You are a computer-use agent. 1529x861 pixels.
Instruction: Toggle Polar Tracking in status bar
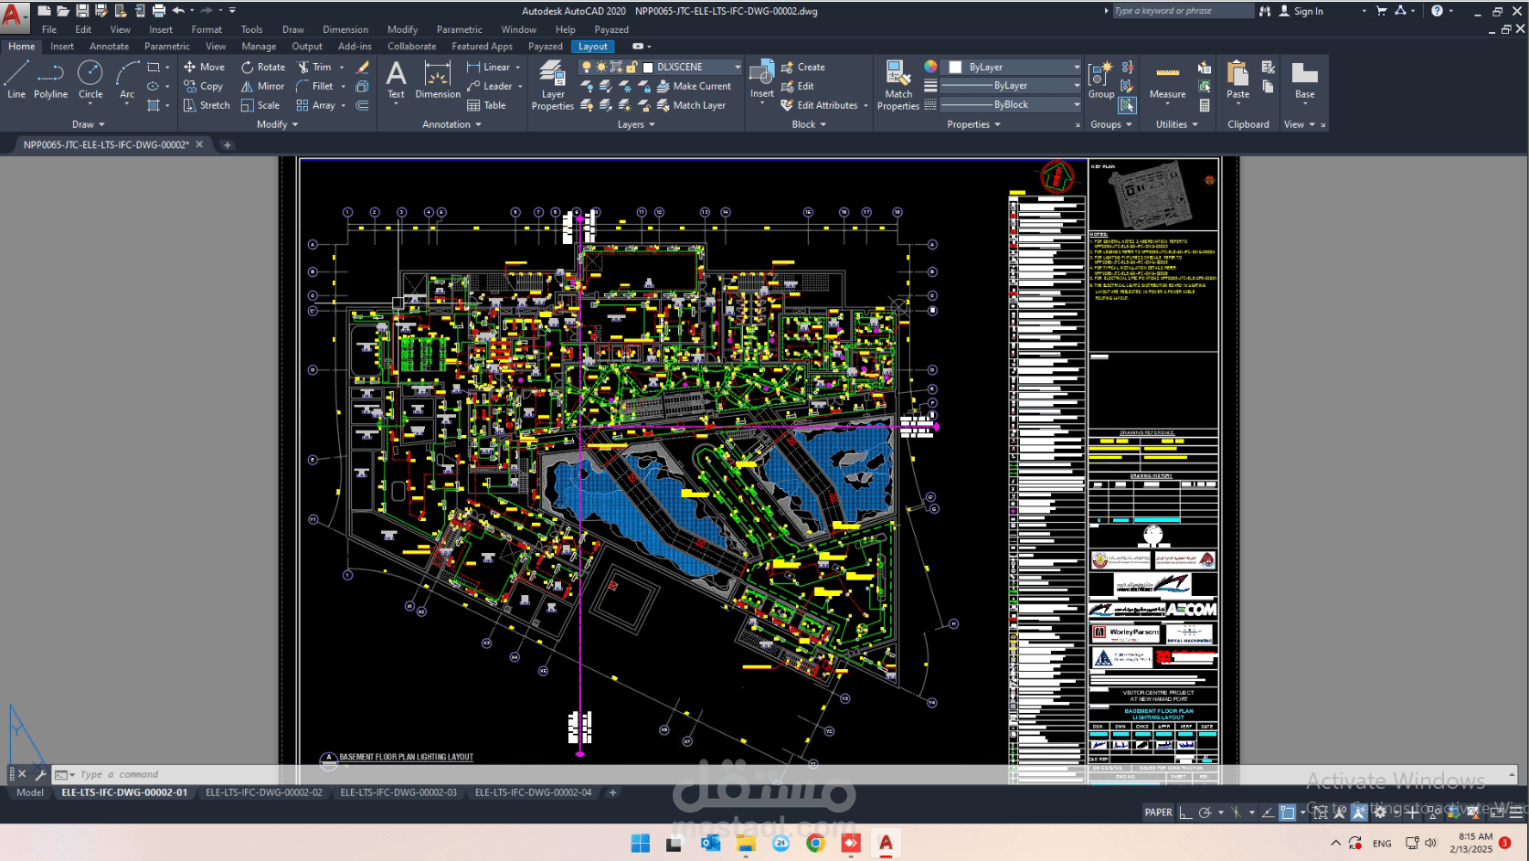1205,812
